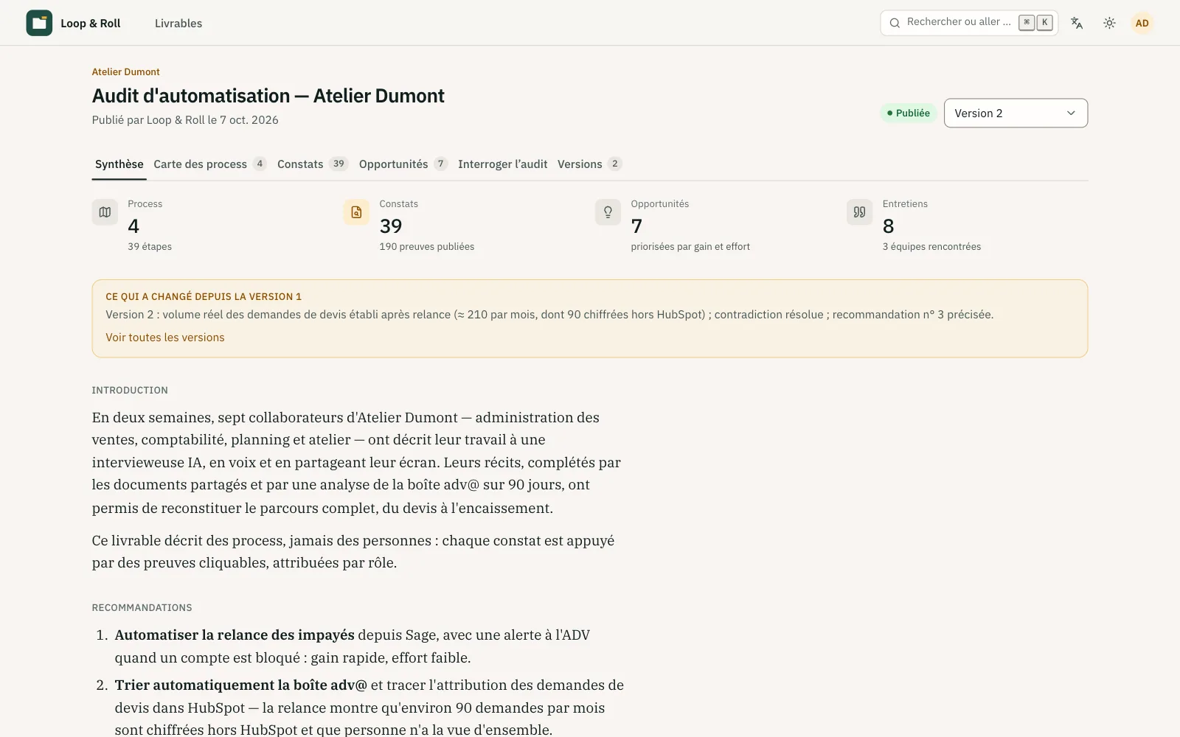Toggle the light/dark theme sun icon
1180x737 pixels.
coord(1109,23)
